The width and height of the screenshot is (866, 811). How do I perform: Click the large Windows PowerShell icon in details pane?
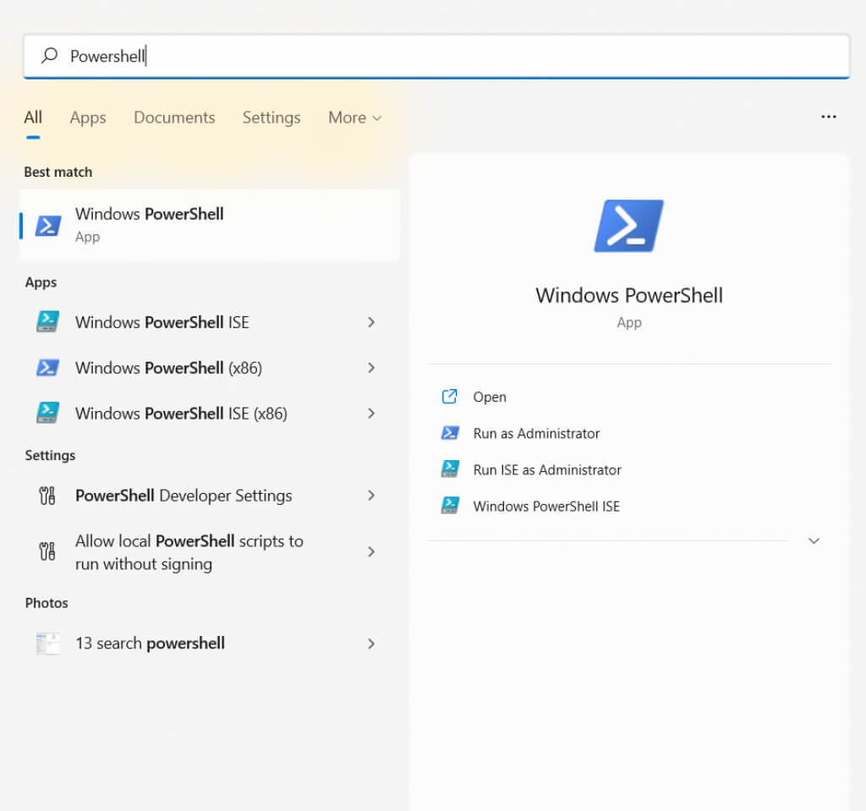click(628, 226)
